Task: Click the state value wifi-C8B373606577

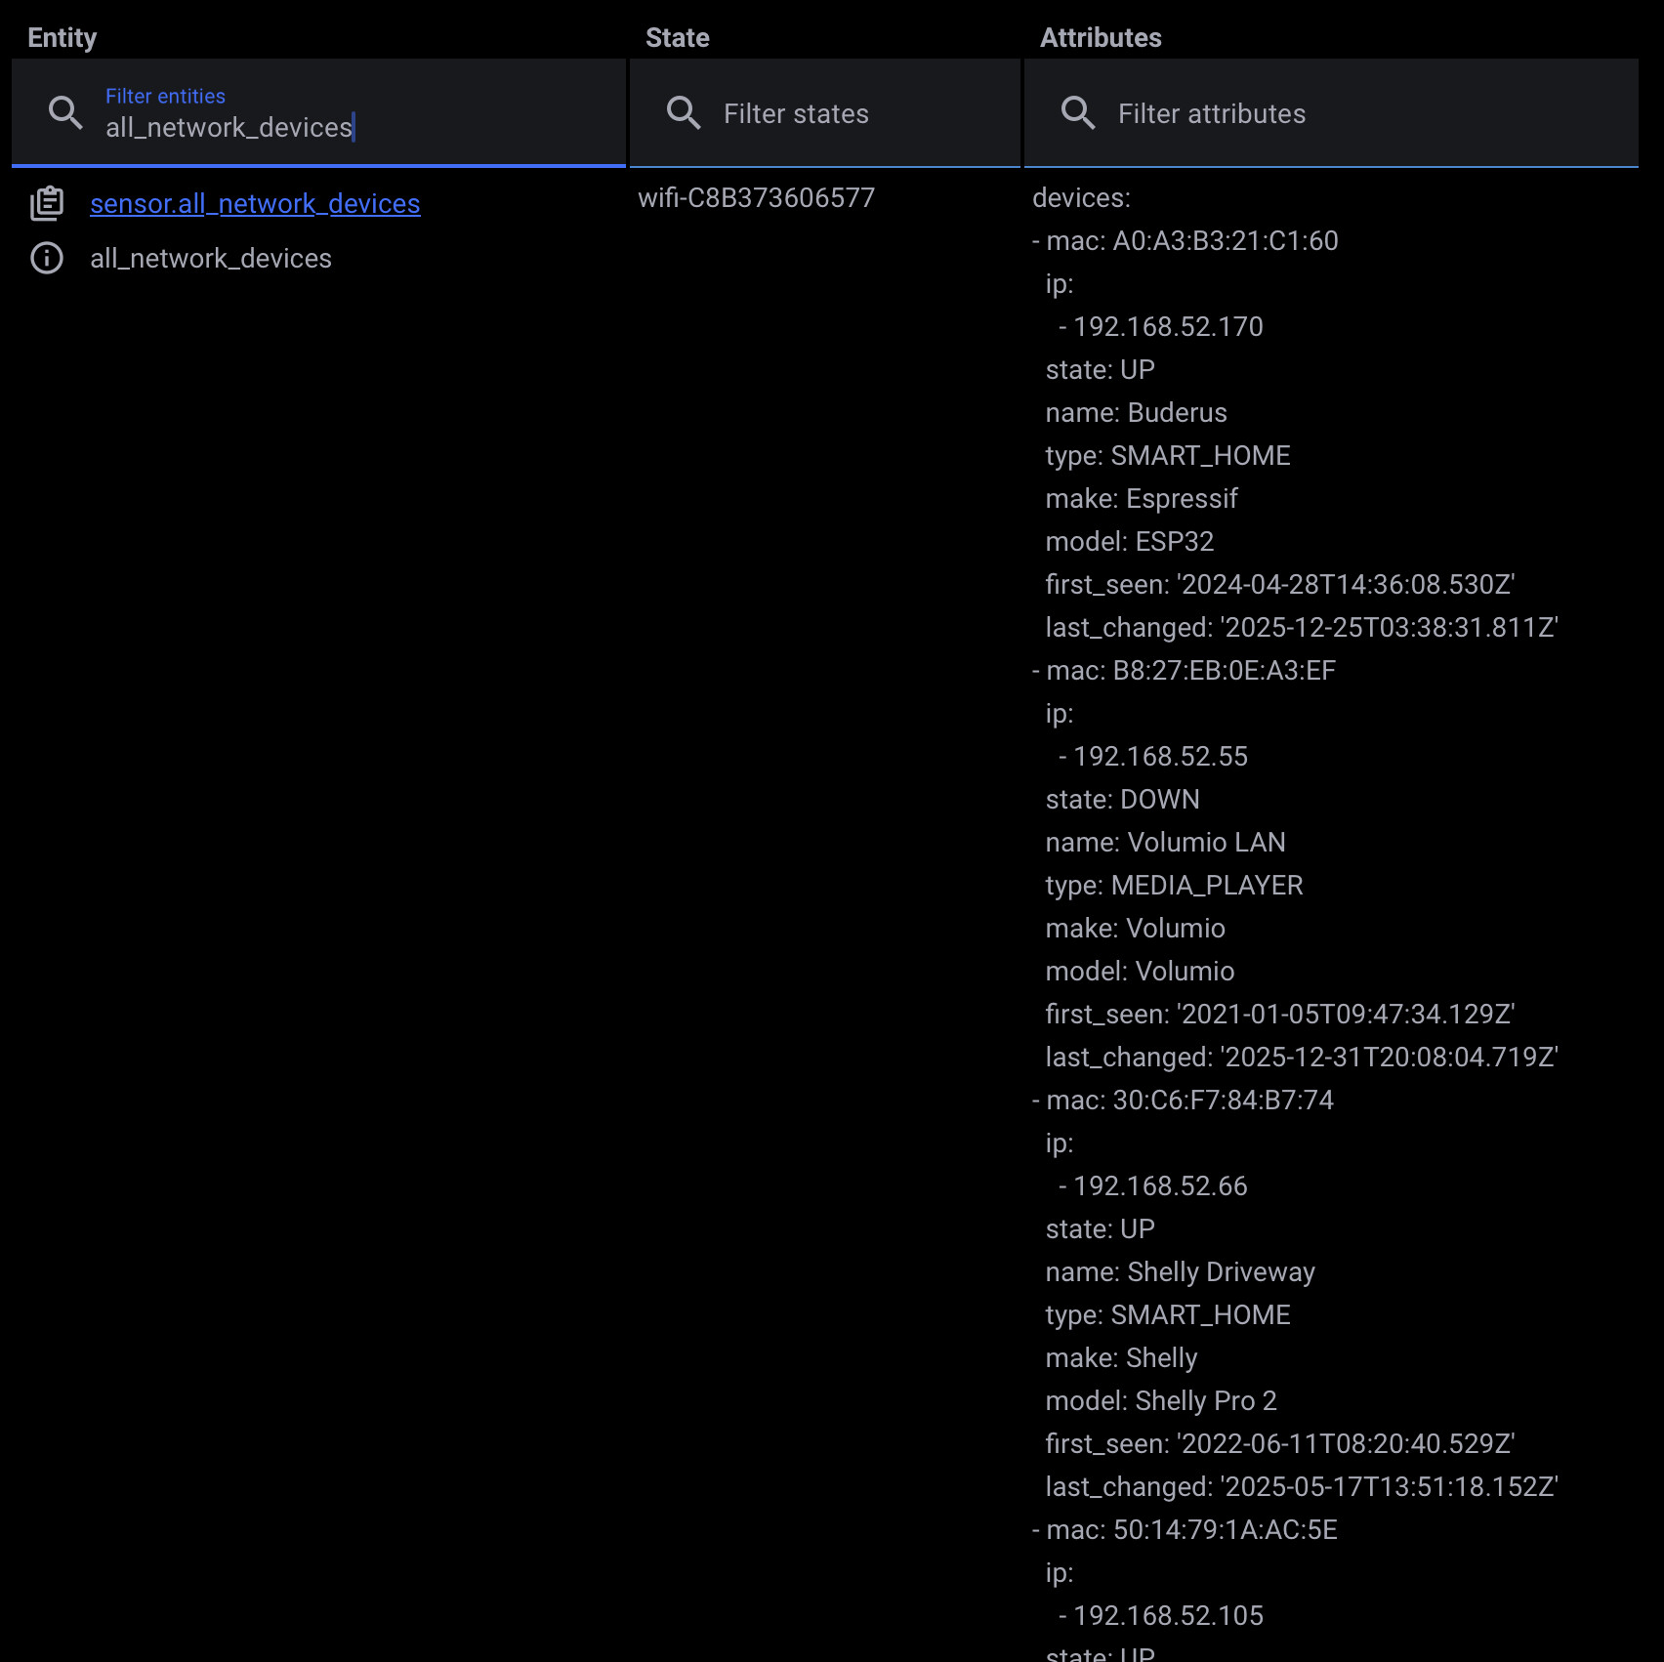Action: pos(756,197)
